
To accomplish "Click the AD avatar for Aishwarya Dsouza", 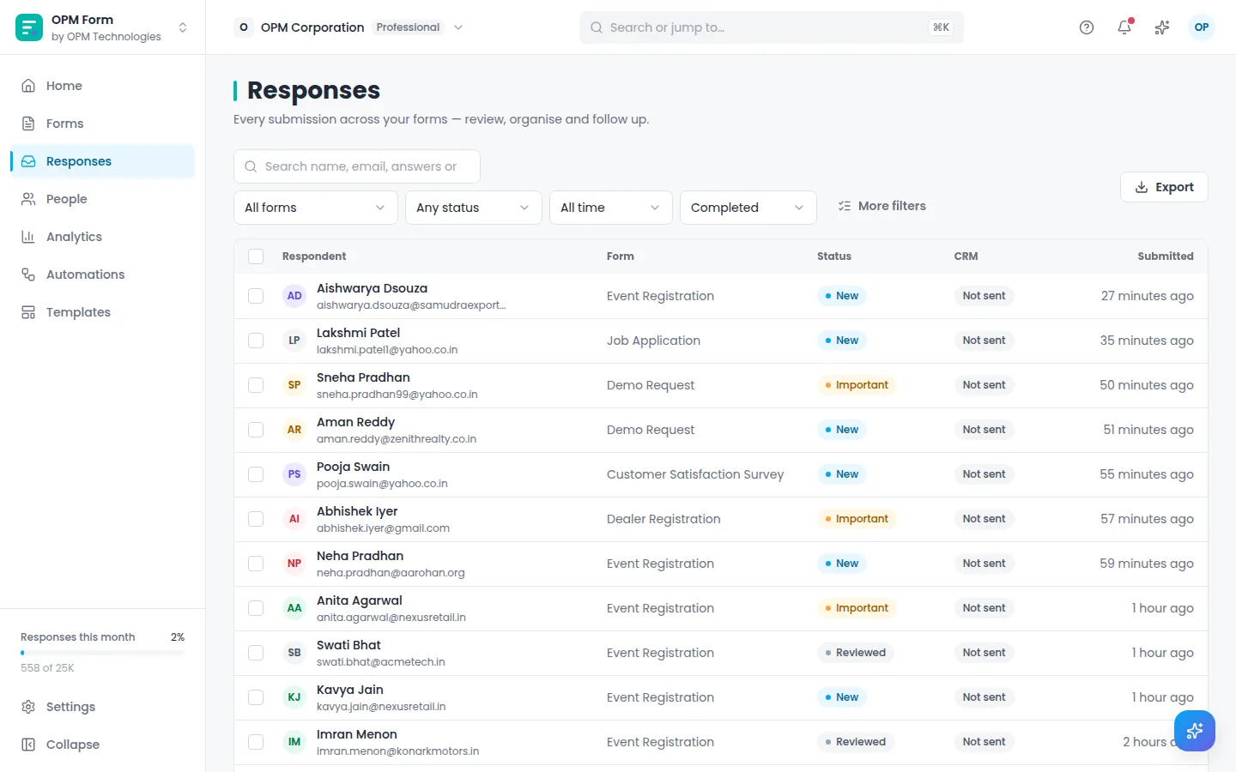I will (294, 296).
